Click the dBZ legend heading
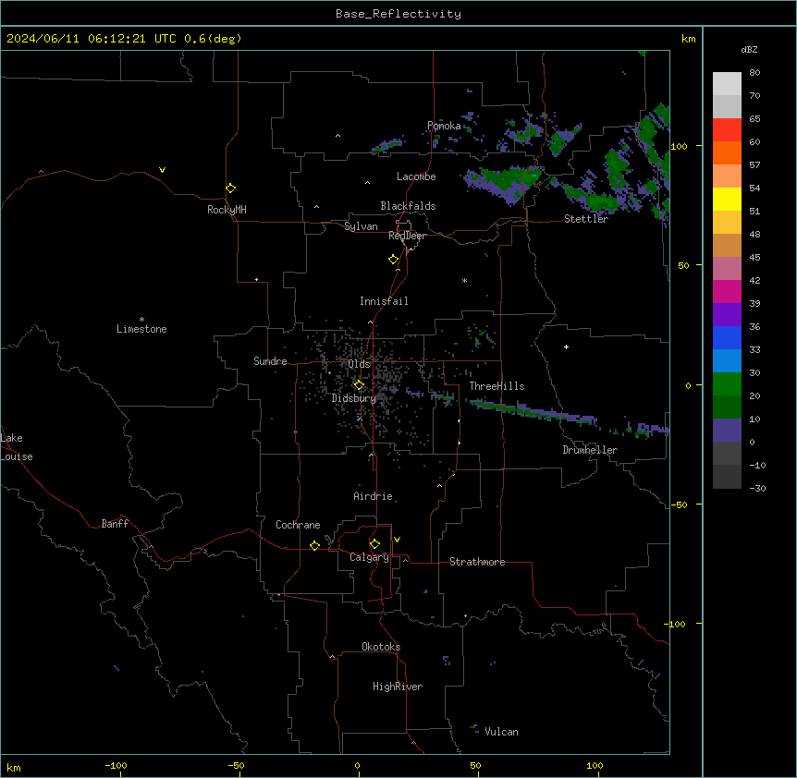797x778 pixels. (749, 49)
